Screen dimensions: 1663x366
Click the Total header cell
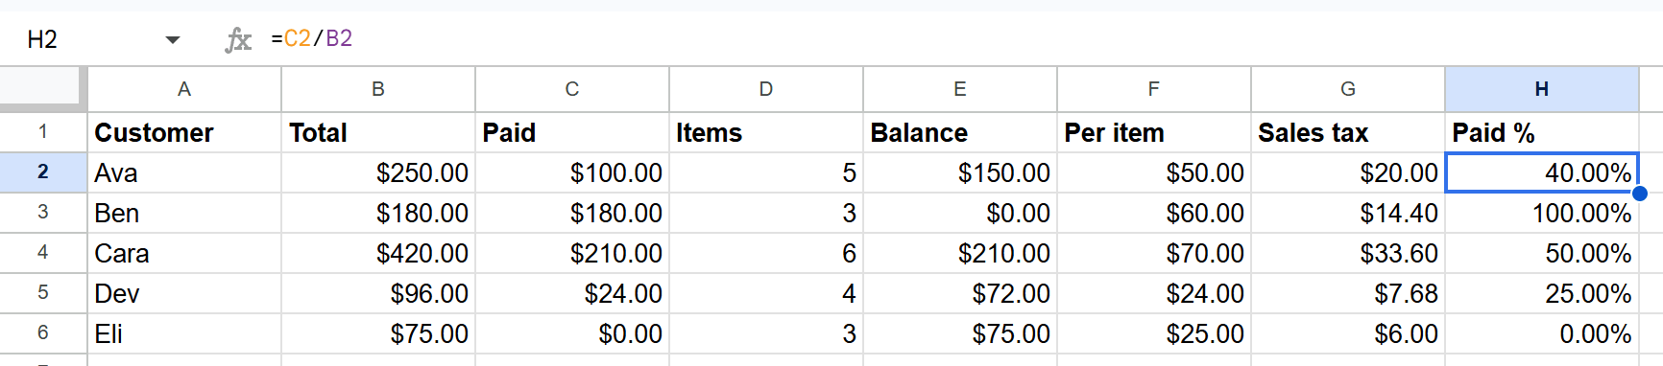[x=378, y=132]
